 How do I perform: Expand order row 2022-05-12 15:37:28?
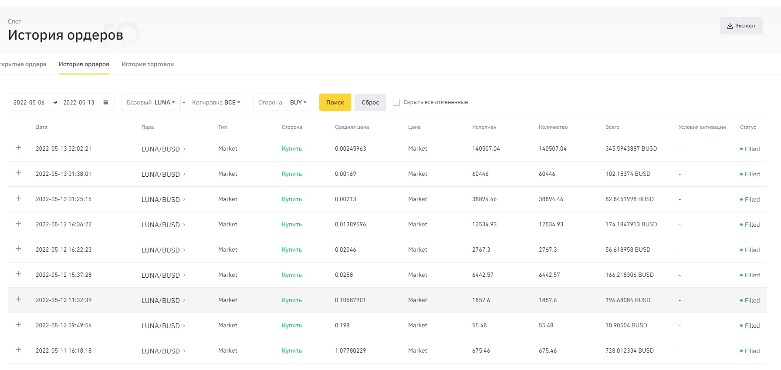(18, 274)
